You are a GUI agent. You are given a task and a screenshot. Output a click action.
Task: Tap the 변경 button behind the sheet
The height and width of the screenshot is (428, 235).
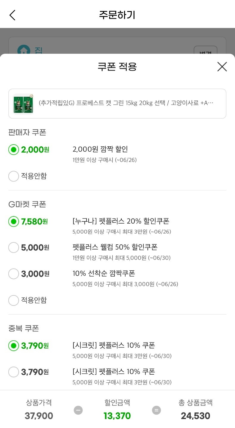pyautogui.click(x=205, y=51)
